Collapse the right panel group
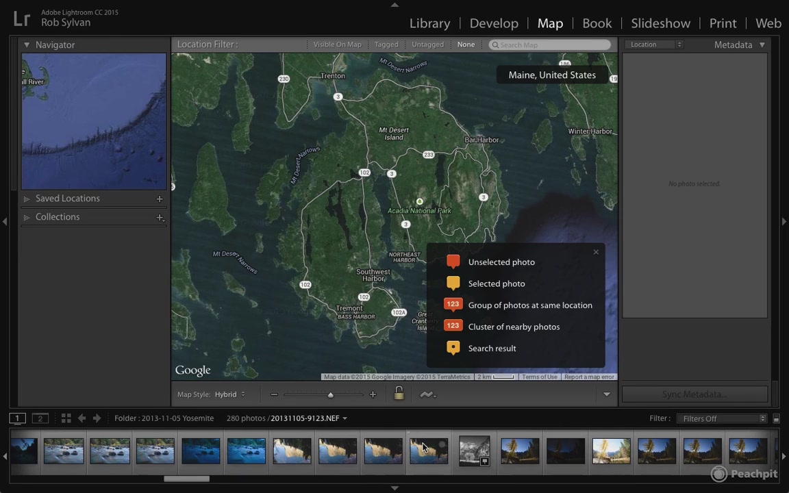The image size is (789, 493). coord(784,221)
